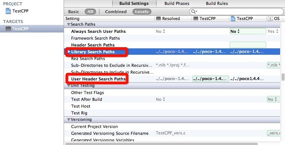Click the build settings search field
The image size is (285, 145).
pyautogui.click(x=236, y=12)
